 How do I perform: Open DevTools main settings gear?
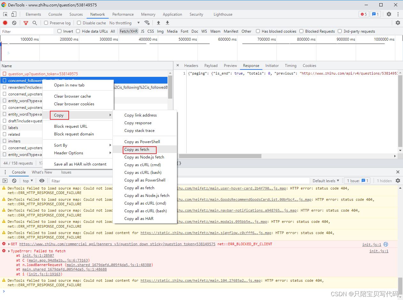[x=389, y=14]
